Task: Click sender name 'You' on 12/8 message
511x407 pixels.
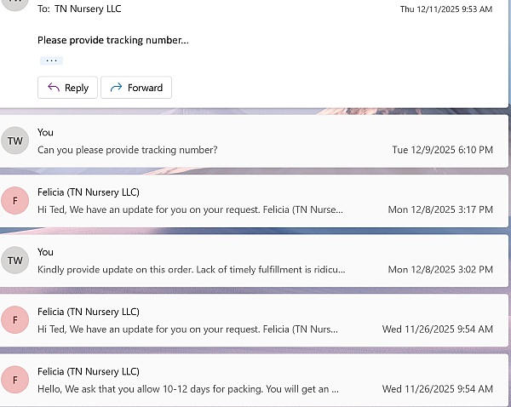Action: tap(45, 251)
